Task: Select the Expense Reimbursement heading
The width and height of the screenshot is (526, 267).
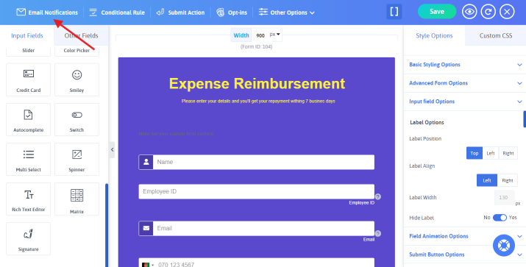Action: (257, 84)
